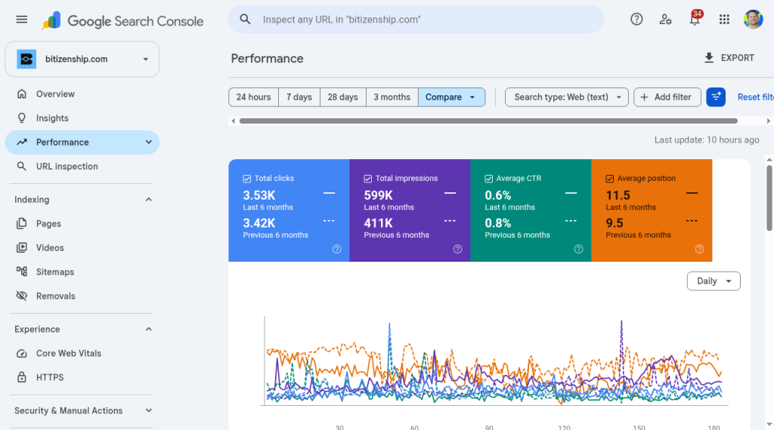Click the left arrow of horizontal scrollbar
The height and width of the screenshot is (430, 774).
(233, 121)
